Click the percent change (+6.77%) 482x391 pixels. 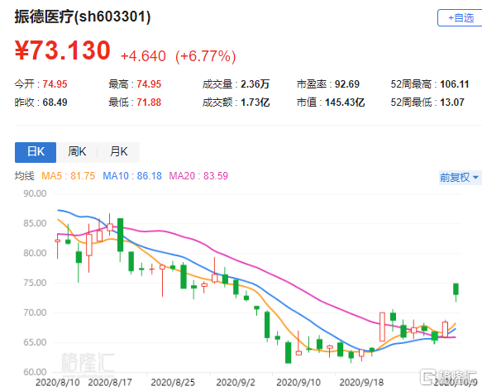click(x=205, y=56)
